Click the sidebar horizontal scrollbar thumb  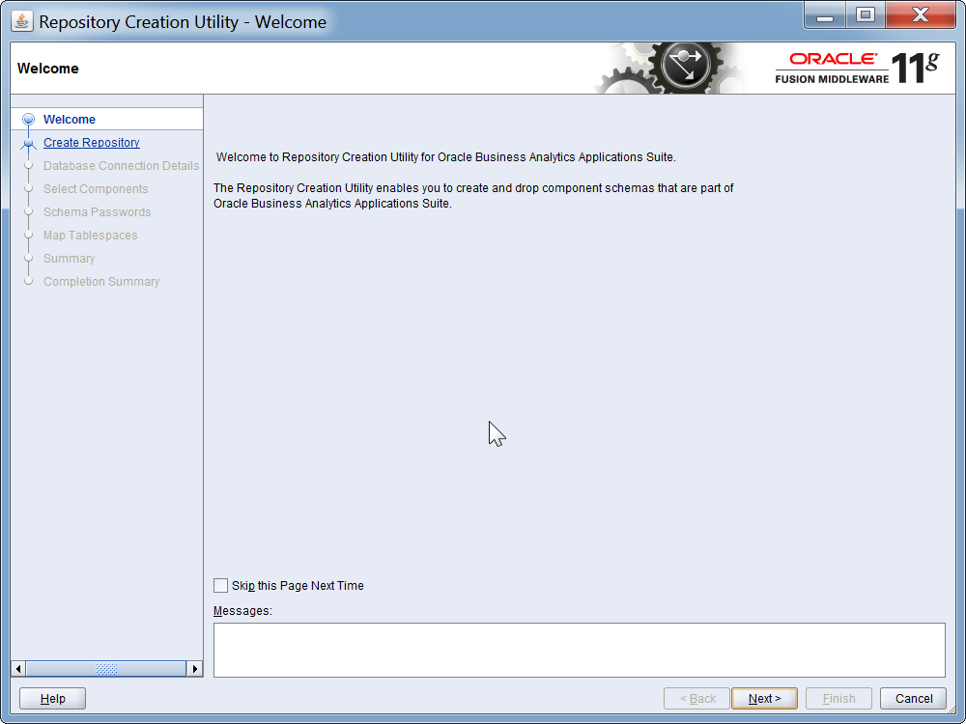click(x=106, y=669)
